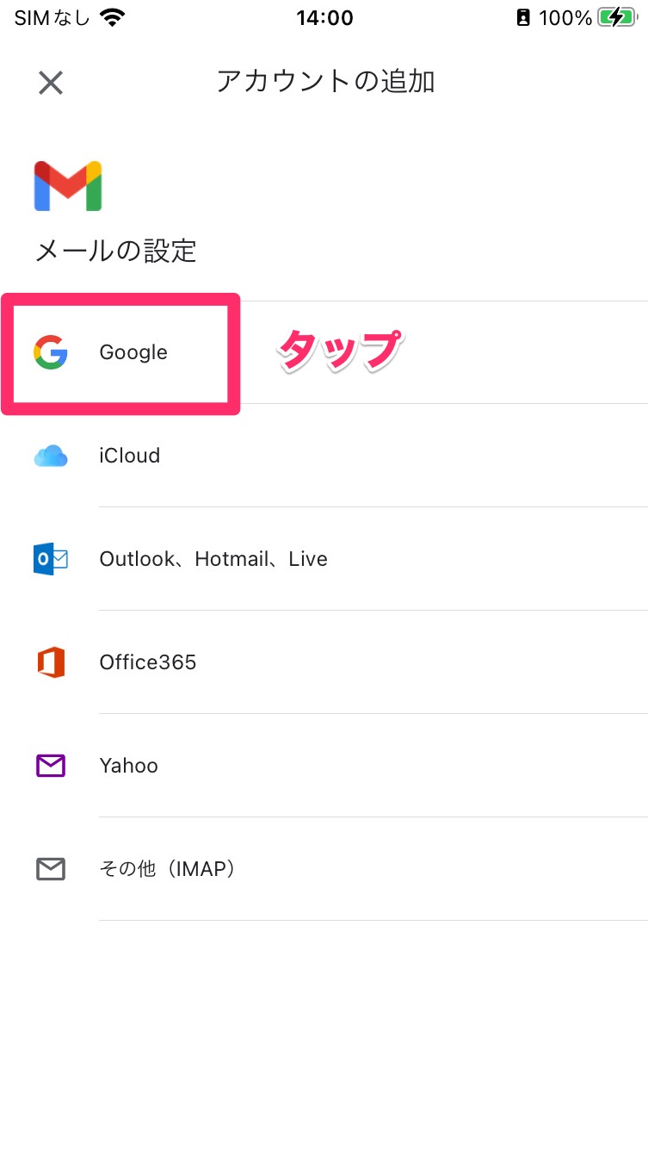Tap the メールの設定 heading
648x1149 pixels.
point(115,252)
